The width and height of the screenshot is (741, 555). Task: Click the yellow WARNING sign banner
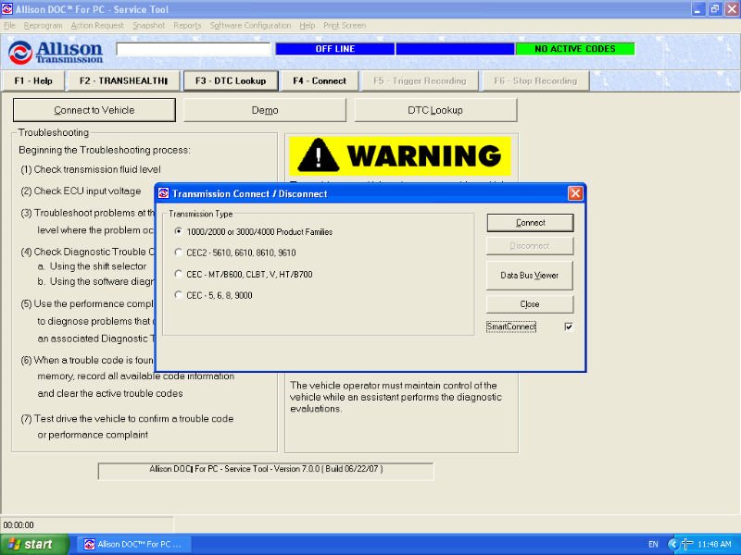click(400, 155)
